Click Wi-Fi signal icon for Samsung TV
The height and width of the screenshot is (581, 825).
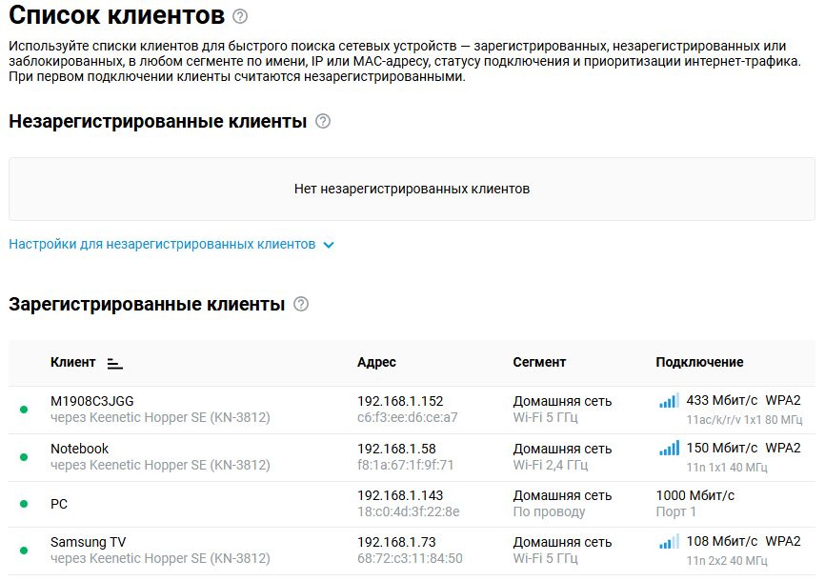tap(669, 542)
